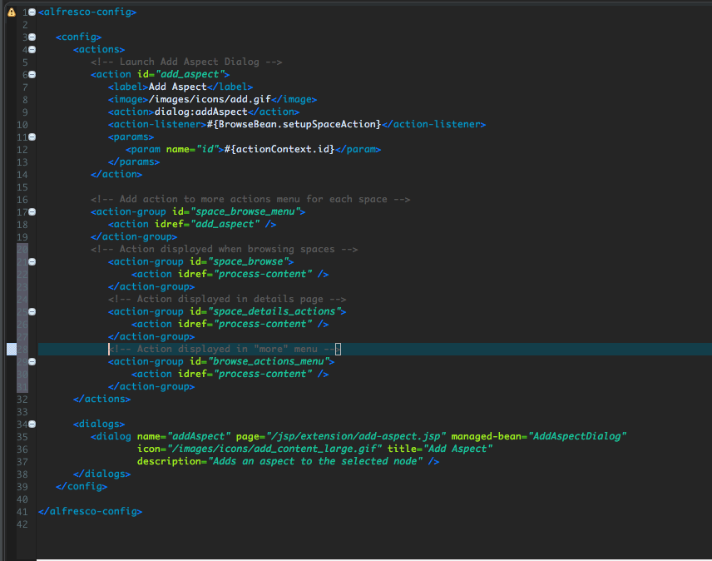
Task: Click the blue marker beside line 28
Action: [x=11, y=350]
